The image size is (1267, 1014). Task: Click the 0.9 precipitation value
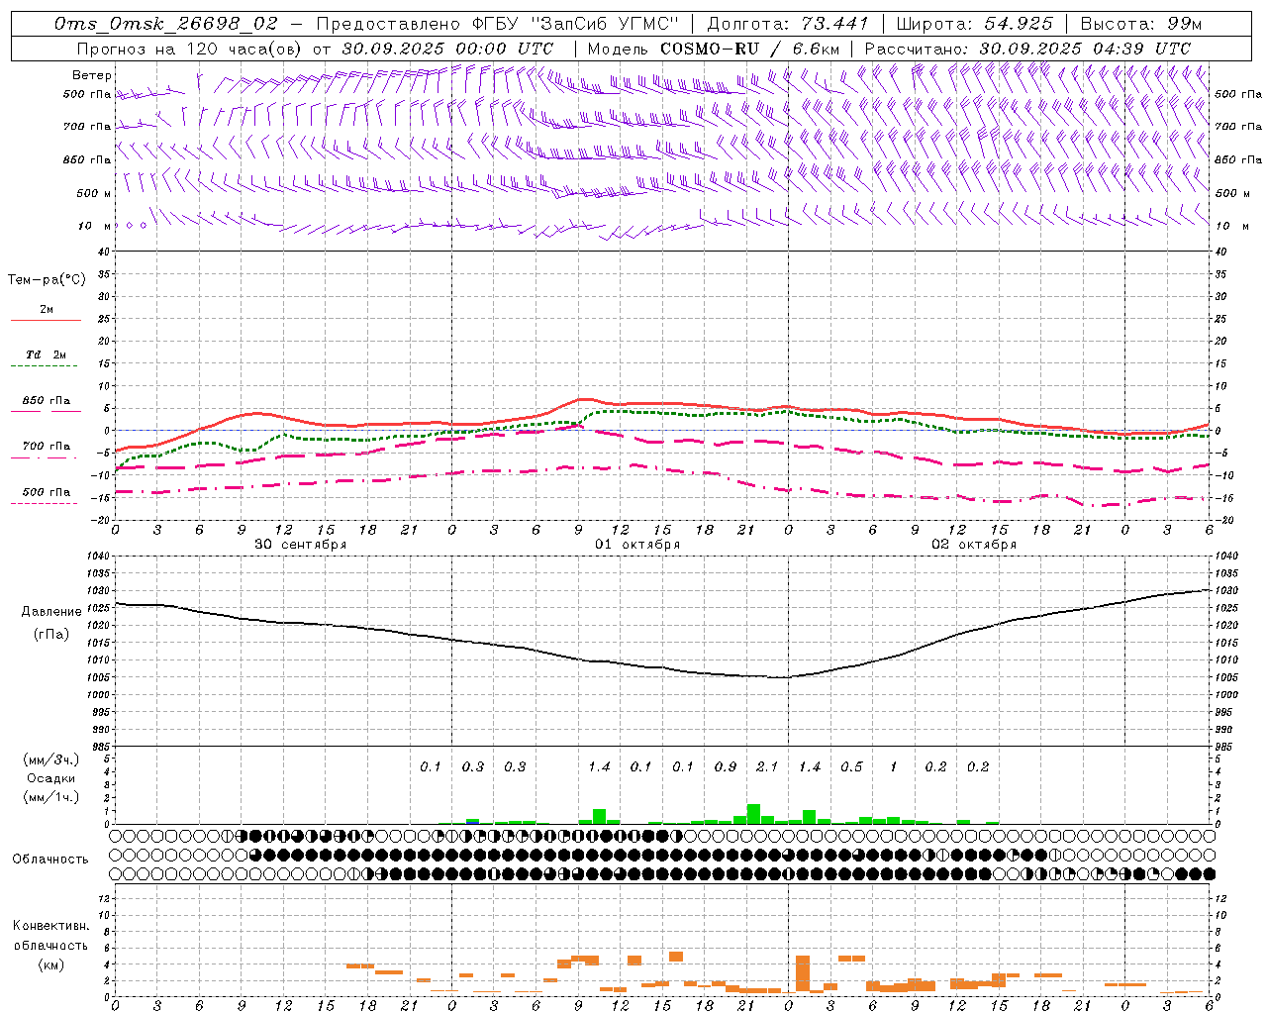coord(726,766)
